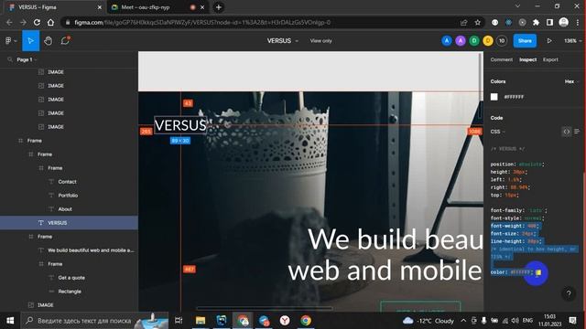Viewport: 586px width, 329px height.
Task: Click the yellow D collaborator avatar
Action: point(488,40)
